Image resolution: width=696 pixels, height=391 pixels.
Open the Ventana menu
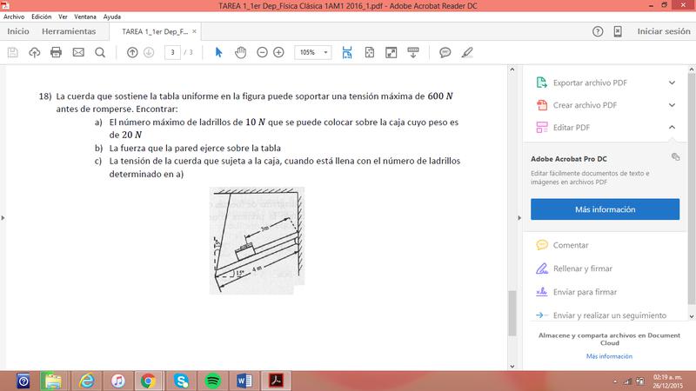[x=85, y=17]
